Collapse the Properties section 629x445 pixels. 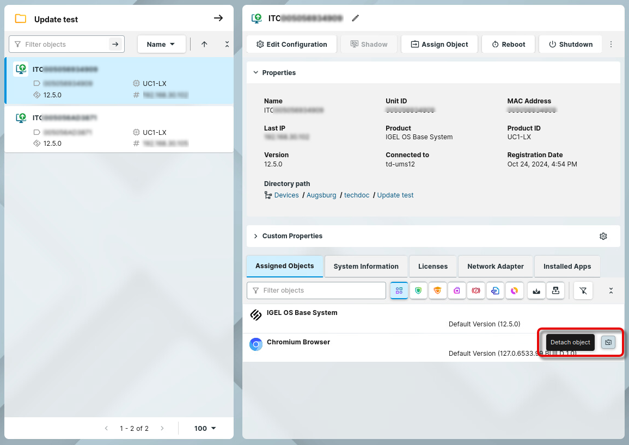coord(255,73)
